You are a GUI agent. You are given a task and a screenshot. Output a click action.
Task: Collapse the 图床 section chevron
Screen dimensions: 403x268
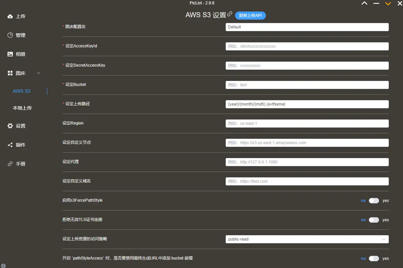39,73
